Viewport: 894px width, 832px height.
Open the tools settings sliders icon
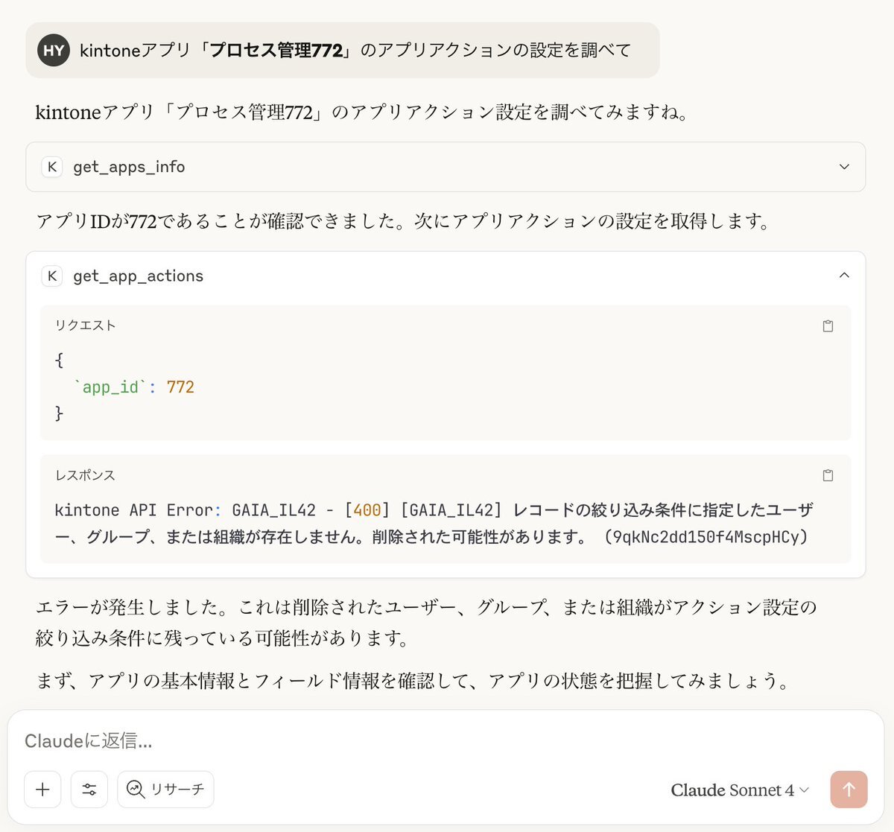pos(89,790)
